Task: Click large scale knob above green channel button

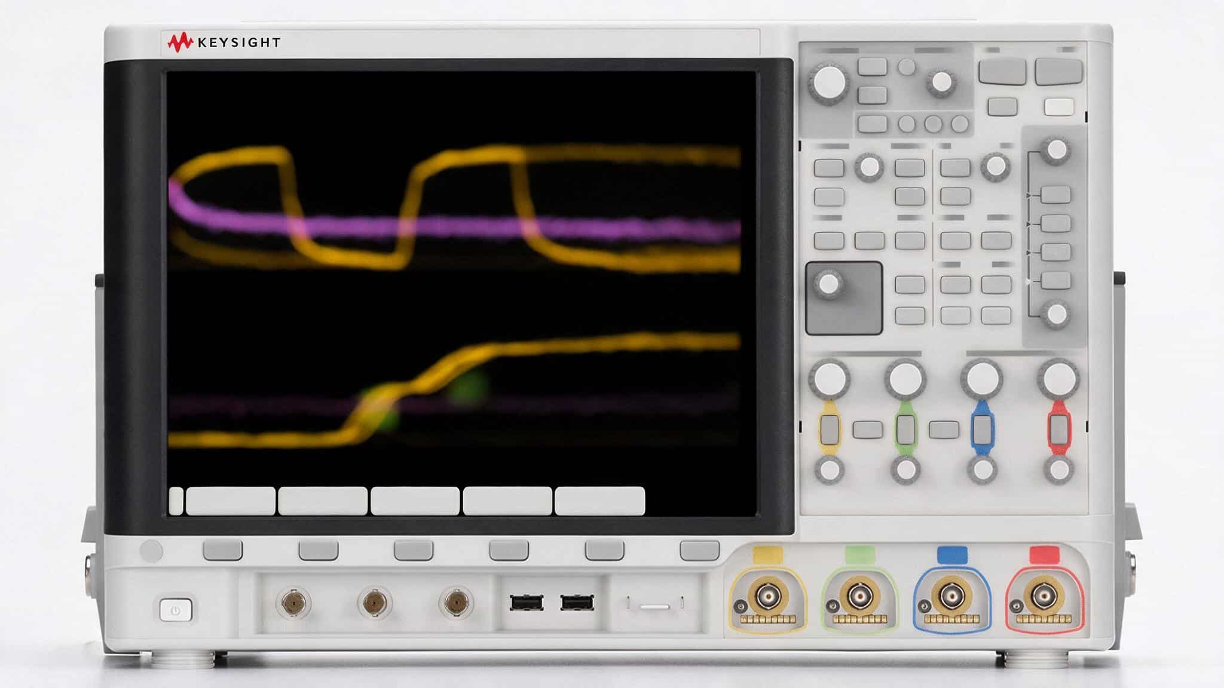Action: point(905,379)
